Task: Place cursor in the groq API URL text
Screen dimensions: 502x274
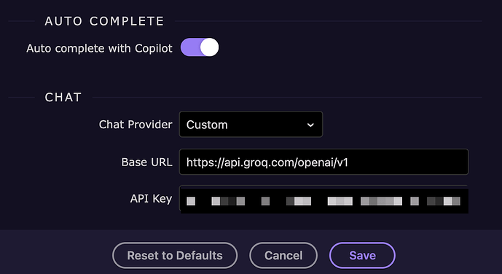Action: click(x=267, y=163)
